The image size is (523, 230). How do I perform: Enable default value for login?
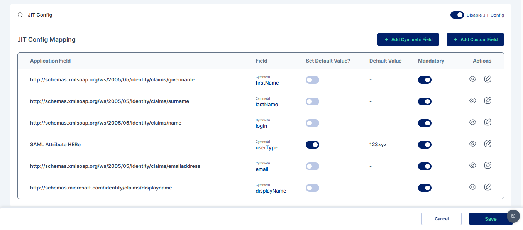pos(312,123)
